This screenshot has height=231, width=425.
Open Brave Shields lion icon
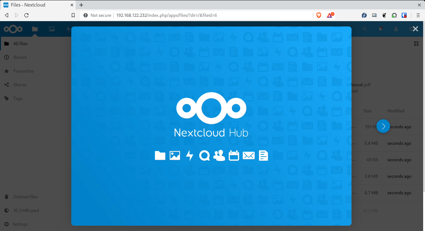pos(319,15)
